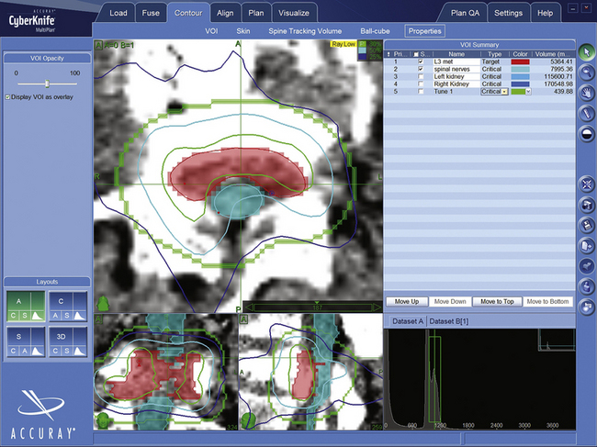Image resolution: width=597 pixels, height=447 pixels.
Task: Select the arrow pointer tool
Action: click(x=586, y=52)
